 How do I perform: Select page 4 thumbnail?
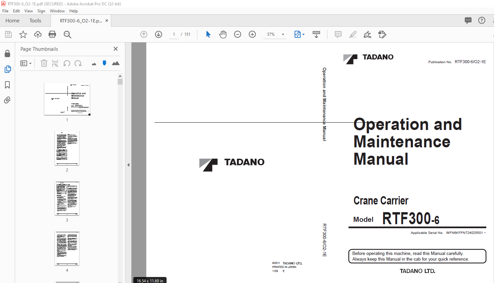(x=67, y=248)
